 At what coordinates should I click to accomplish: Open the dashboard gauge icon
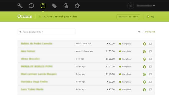[x=31, y=6]
